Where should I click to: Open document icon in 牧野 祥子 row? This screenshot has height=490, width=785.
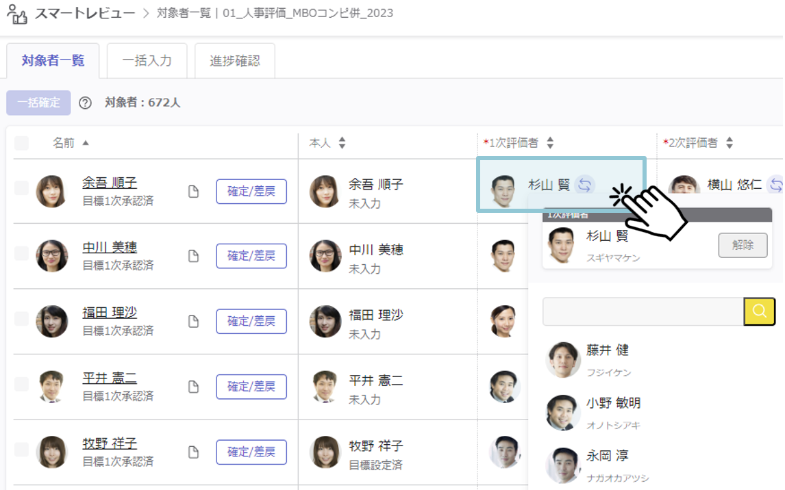point(193,452)
